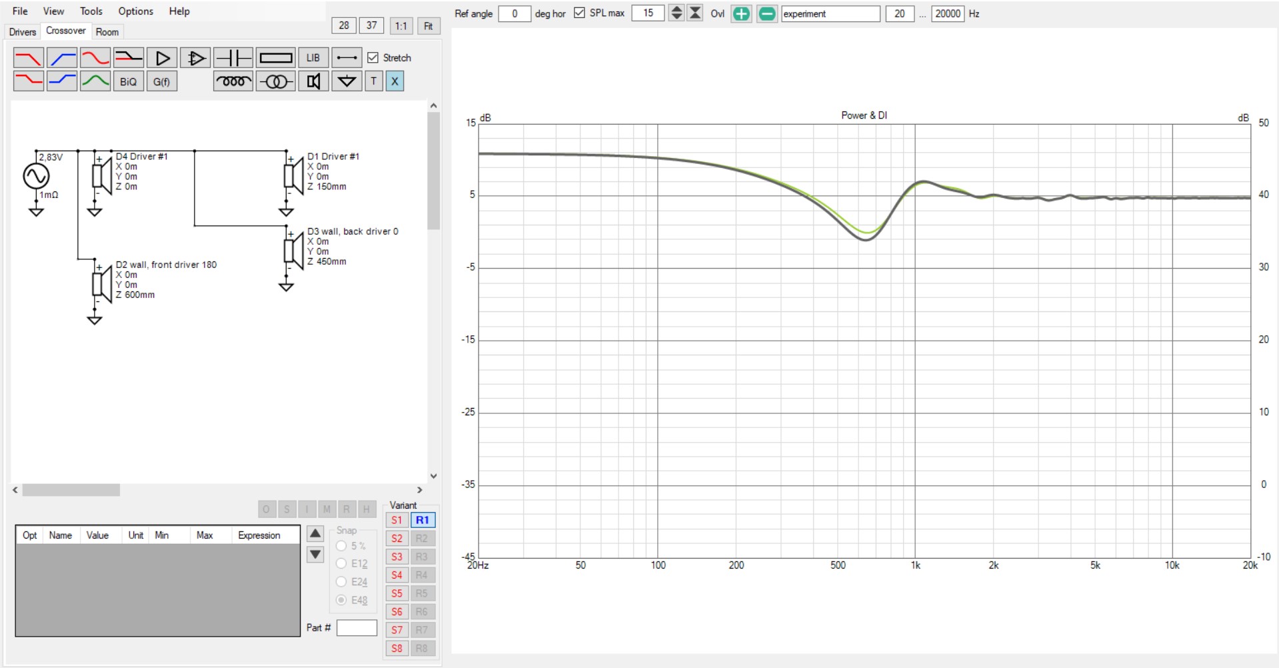The height and width of the screenshot is (668, 1279).
Task: Add a green peak filter block
Action: 95,81
